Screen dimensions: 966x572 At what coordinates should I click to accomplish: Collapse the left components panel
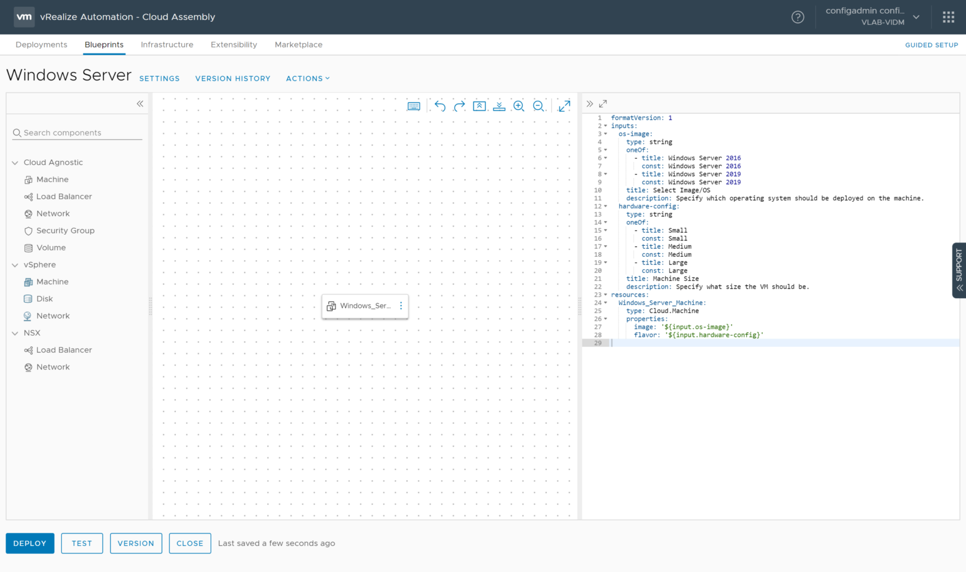click(x=140, y=104)
